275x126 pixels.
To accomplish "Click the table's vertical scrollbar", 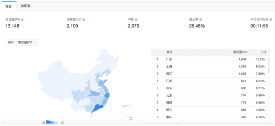I will 269,64.
